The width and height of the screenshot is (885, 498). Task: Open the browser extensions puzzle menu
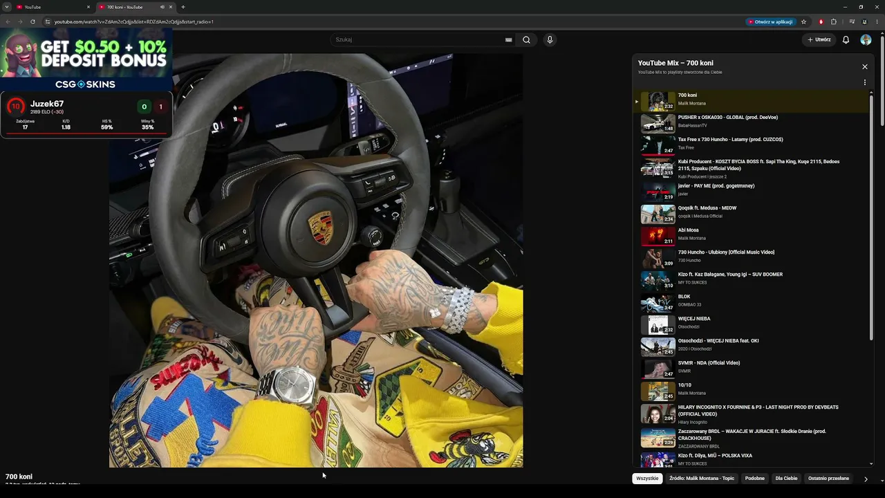click(834, 21)
